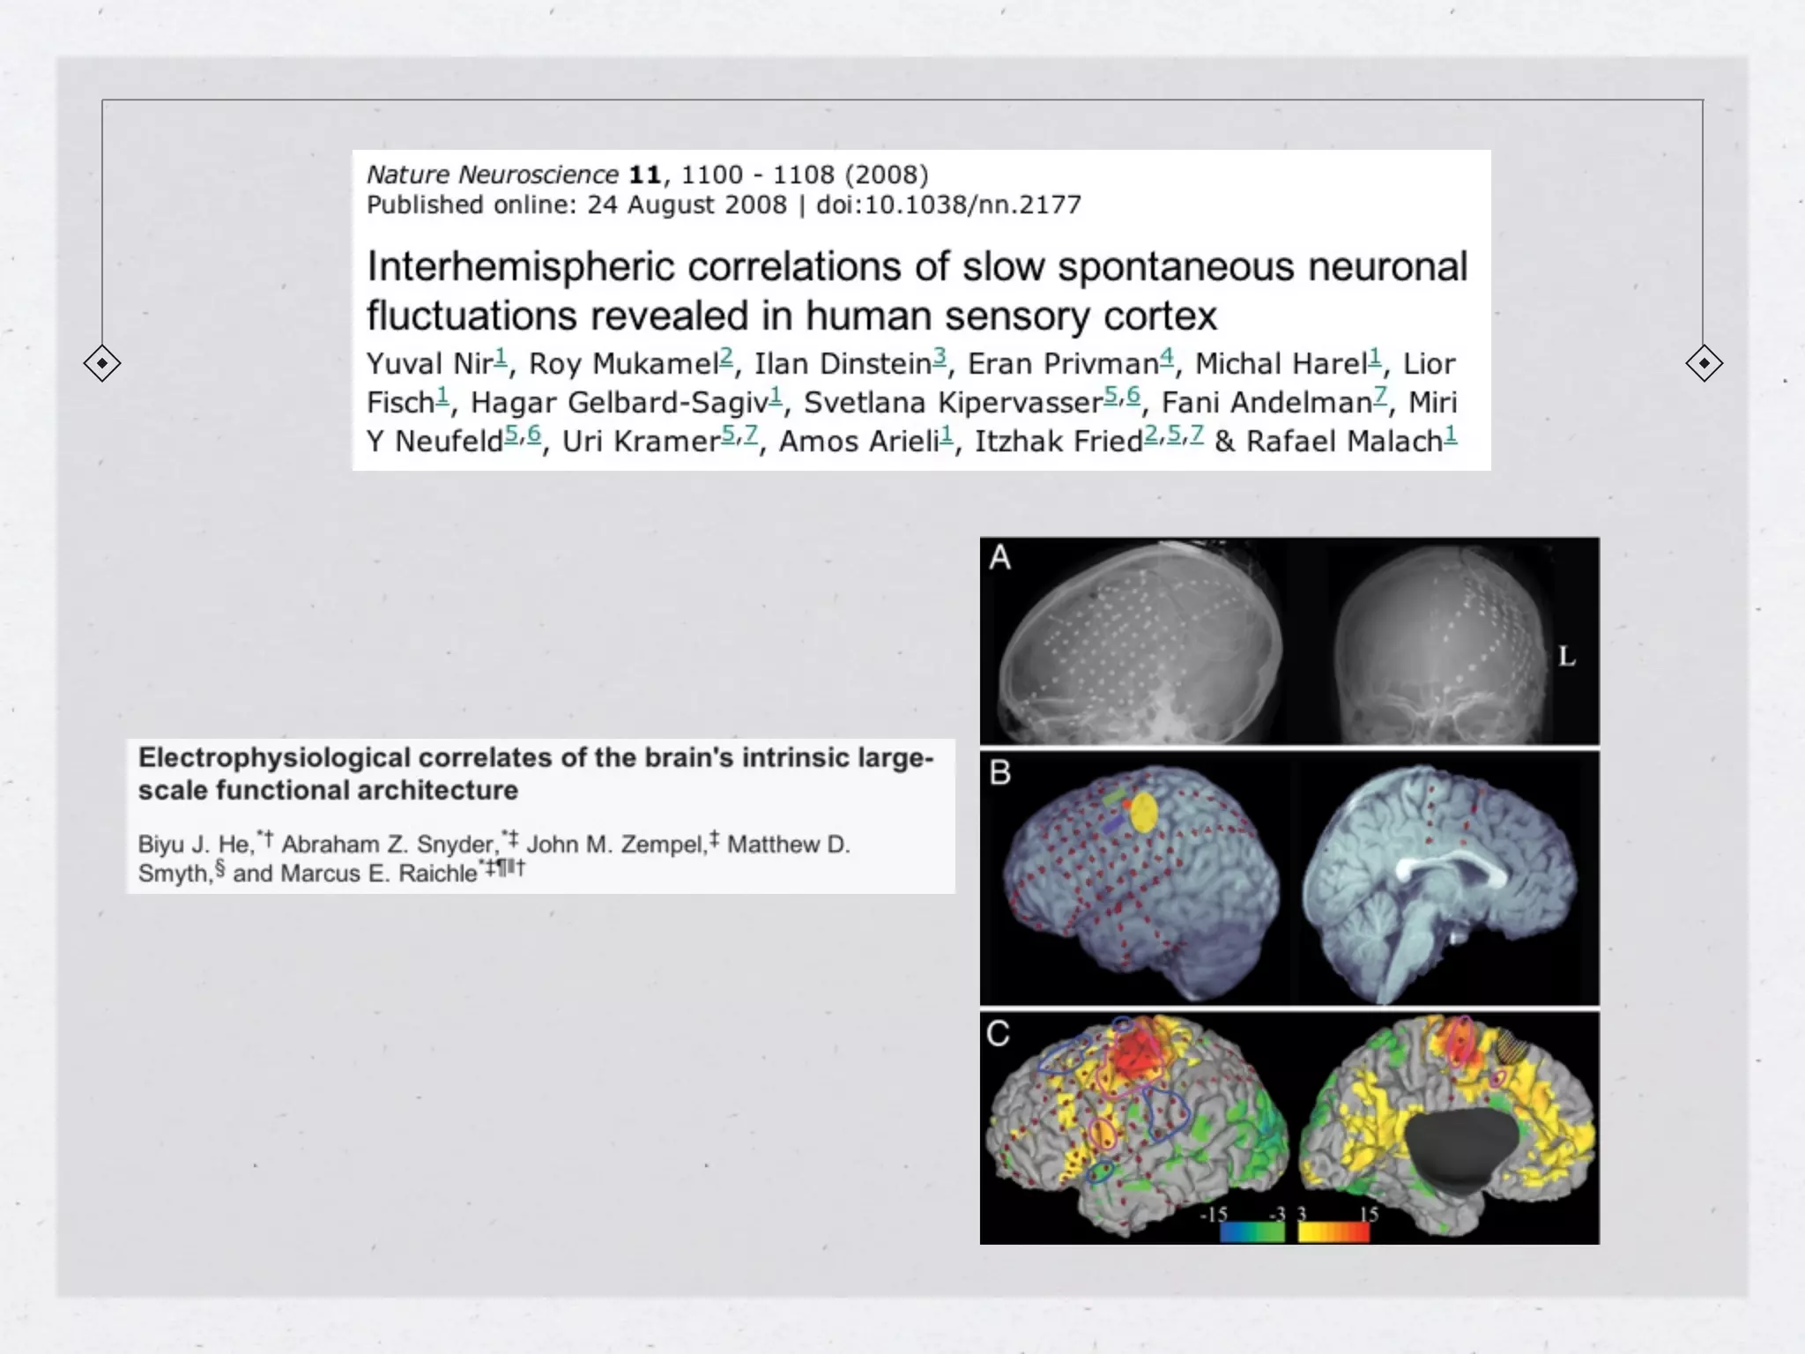
Task: Click Amos Arieli's affiliation superscript 1
Action: tap(946, 434)
